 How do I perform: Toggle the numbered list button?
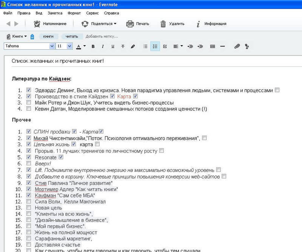(155, 46)
